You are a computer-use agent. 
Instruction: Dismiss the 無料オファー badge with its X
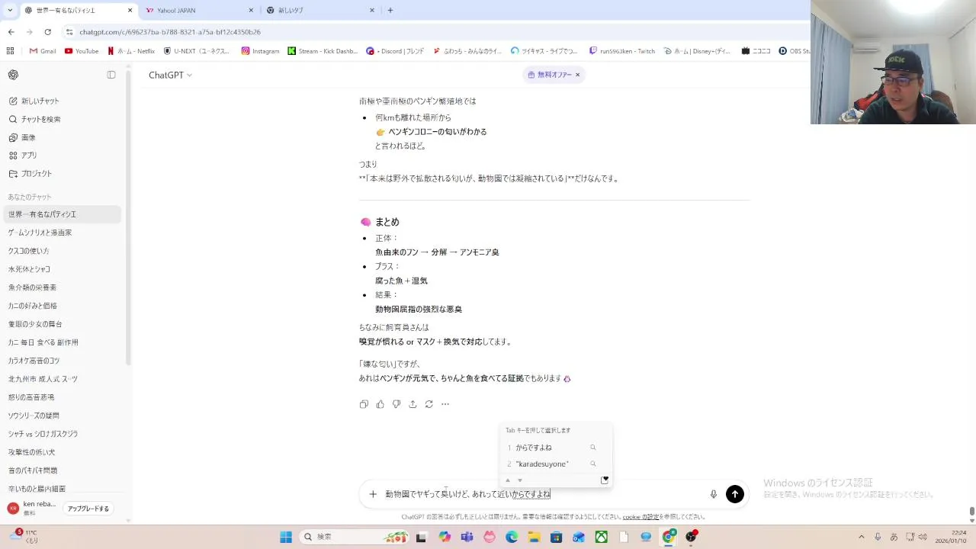pyautogui.click(x=577, y=75)
